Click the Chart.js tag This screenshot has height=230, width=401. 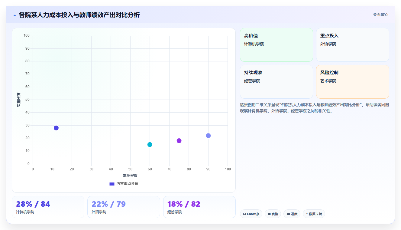[x=251, y=214]
